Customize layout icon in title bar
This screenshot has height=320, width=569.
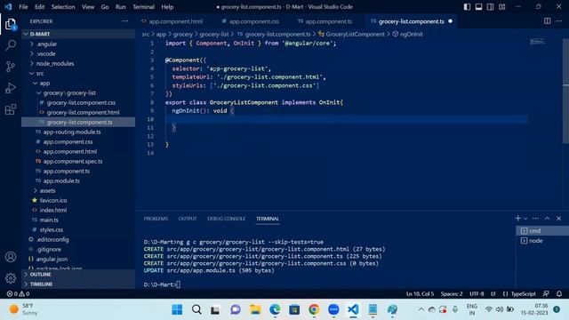click(501, 7)
